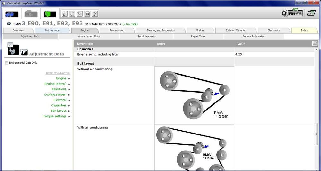321x171 pixels.
Task: Jump to the Engine (petrol) section
Action: [x=56, y=84]
